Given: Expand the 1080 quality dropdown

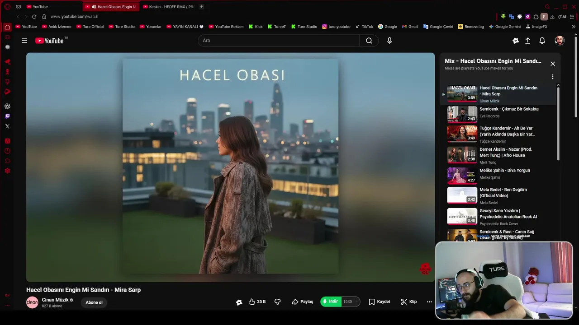Looking at the screenshot, I should click(351, 302).
